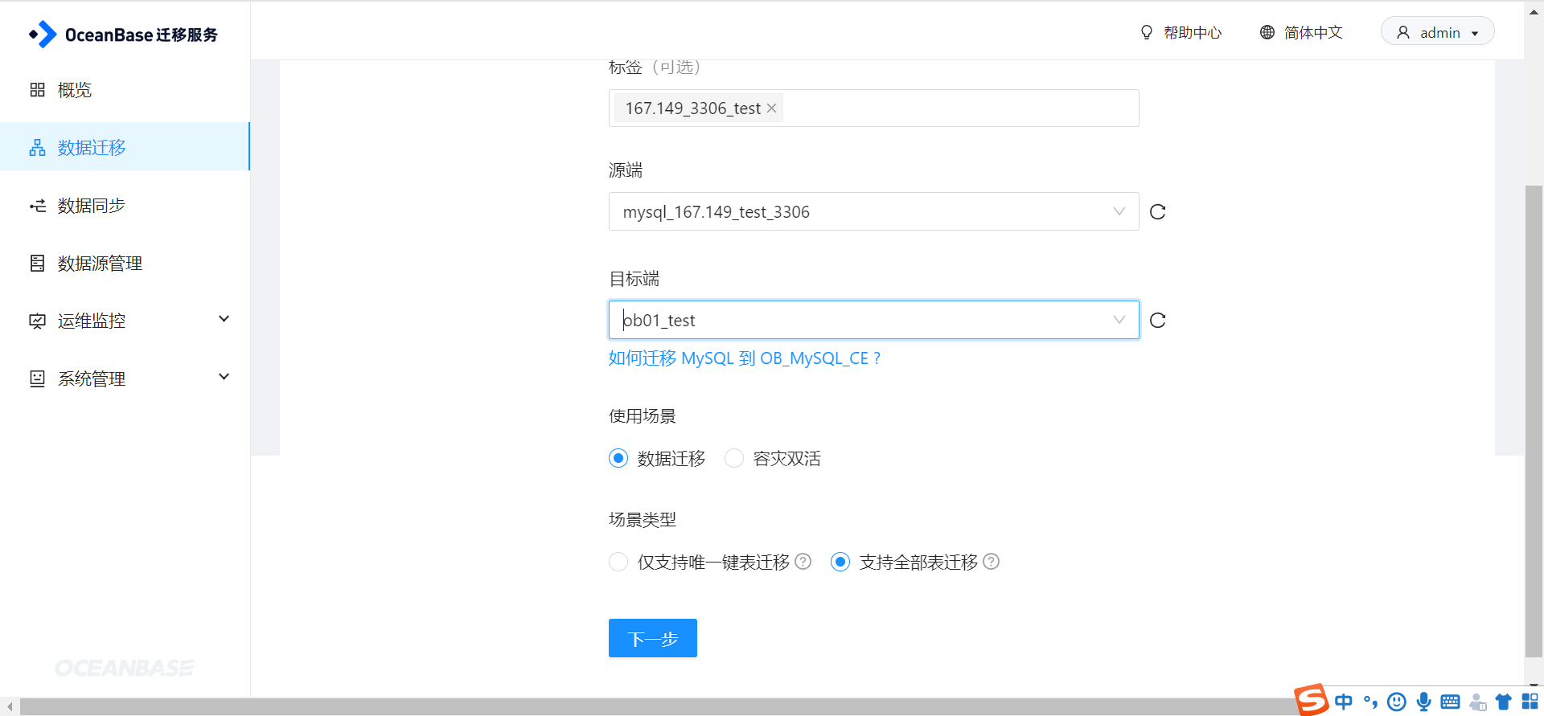The height and width of the screenshot is (716, 1544).
Task: Show help for 仅支持唯一键表迁移
Action: click(803, 562)
